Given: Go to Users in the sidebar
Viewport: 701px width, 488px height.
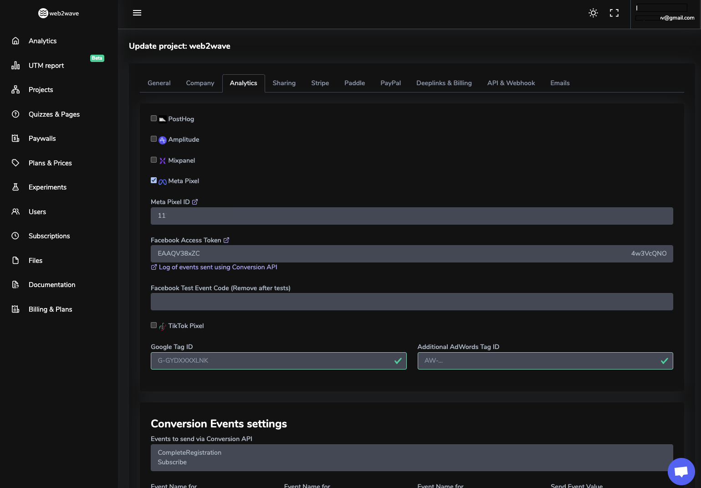Looking at the screenshot, I should pyautogui.click(x=37, y=212).
